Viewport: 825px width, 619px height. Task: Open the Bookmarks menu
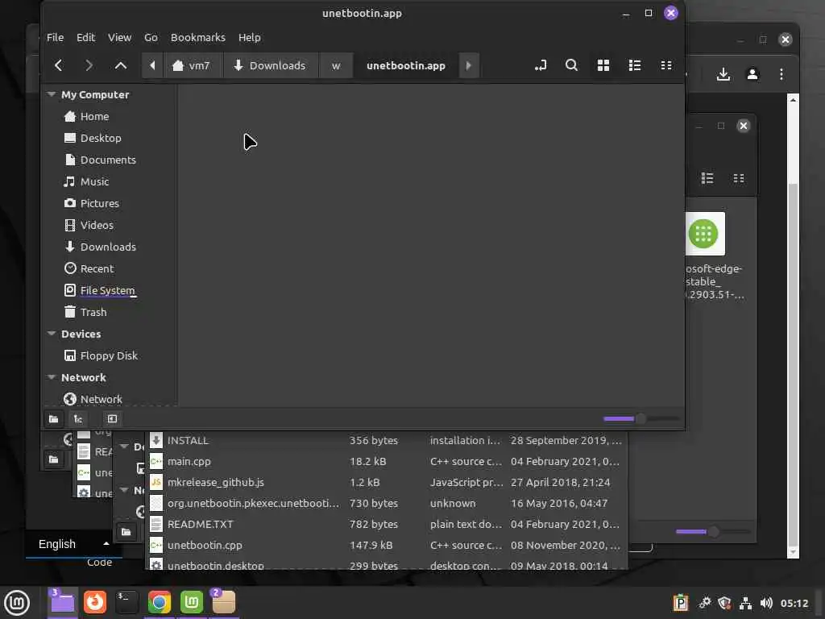click(x=198, y=37)
